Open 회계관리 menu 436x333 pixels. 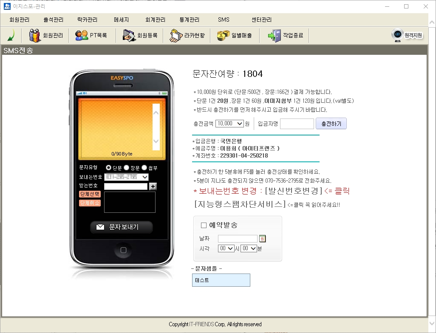(155, 20)
